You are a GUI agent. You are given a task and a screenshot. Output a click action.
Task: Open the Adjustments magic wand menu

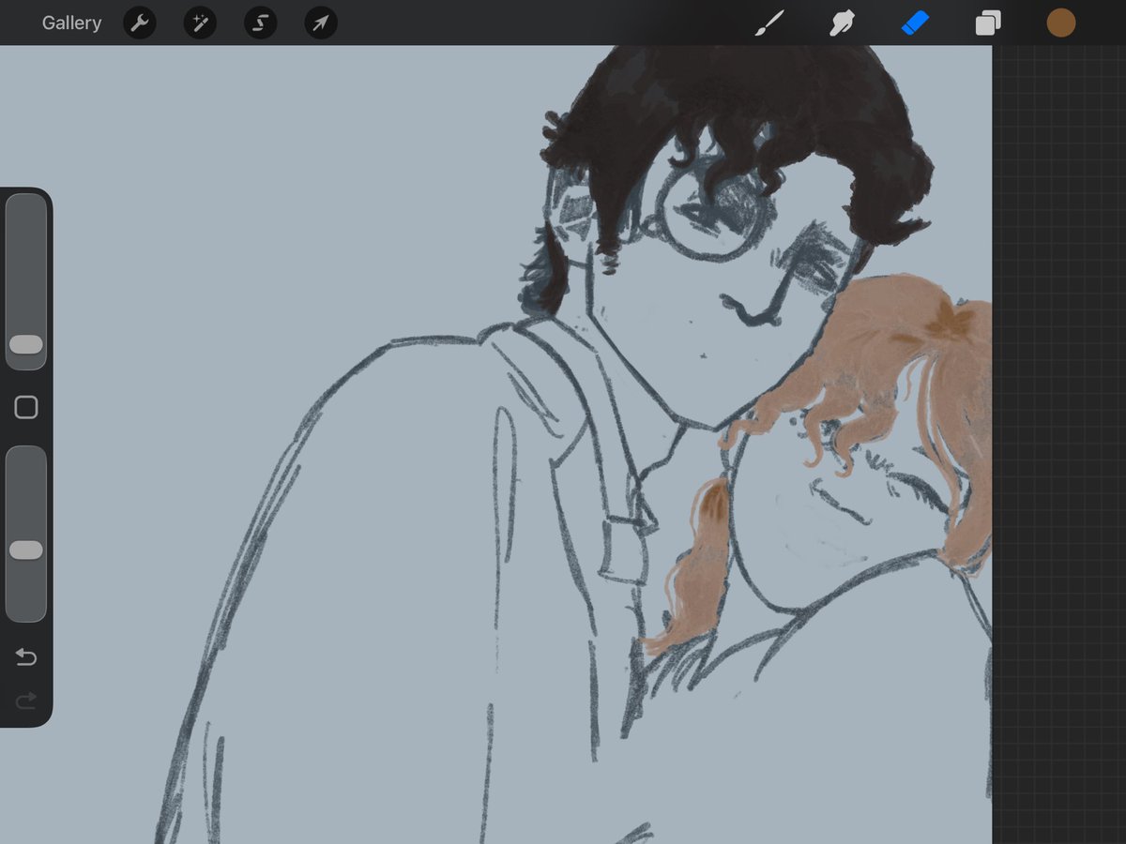click(200, 23)
